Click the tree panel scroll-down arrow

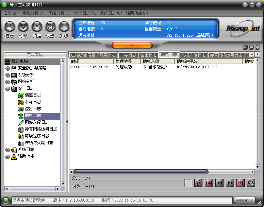pos(63,184)
